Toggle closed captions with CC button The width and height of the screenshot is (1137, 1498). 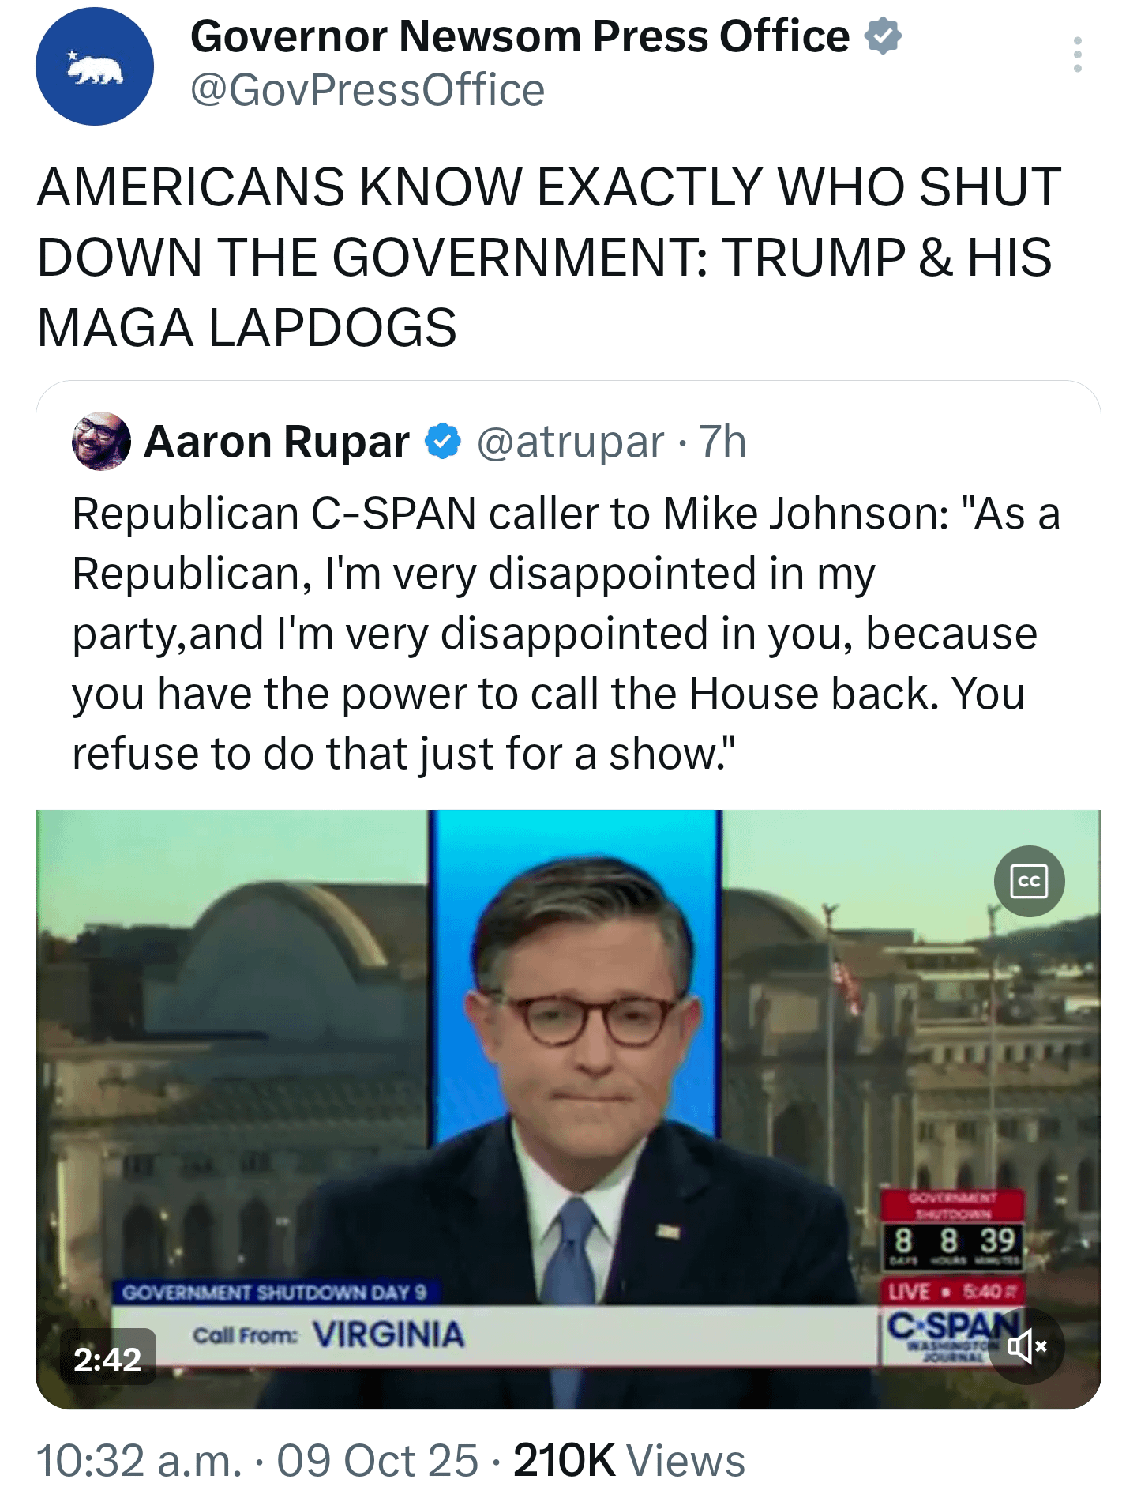(x=1029, y=881)
